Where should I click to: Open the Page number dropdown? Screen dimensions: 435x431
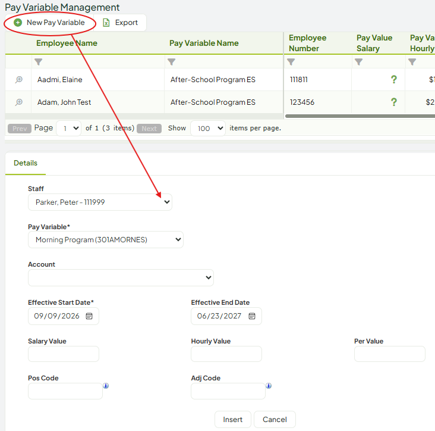(69, 129)
